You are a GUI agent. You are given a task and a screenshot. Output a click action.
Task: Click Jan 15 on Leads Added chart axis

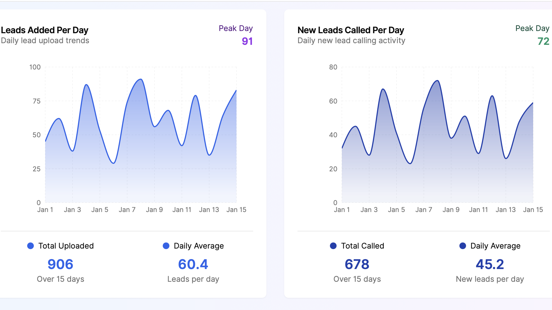236,210
